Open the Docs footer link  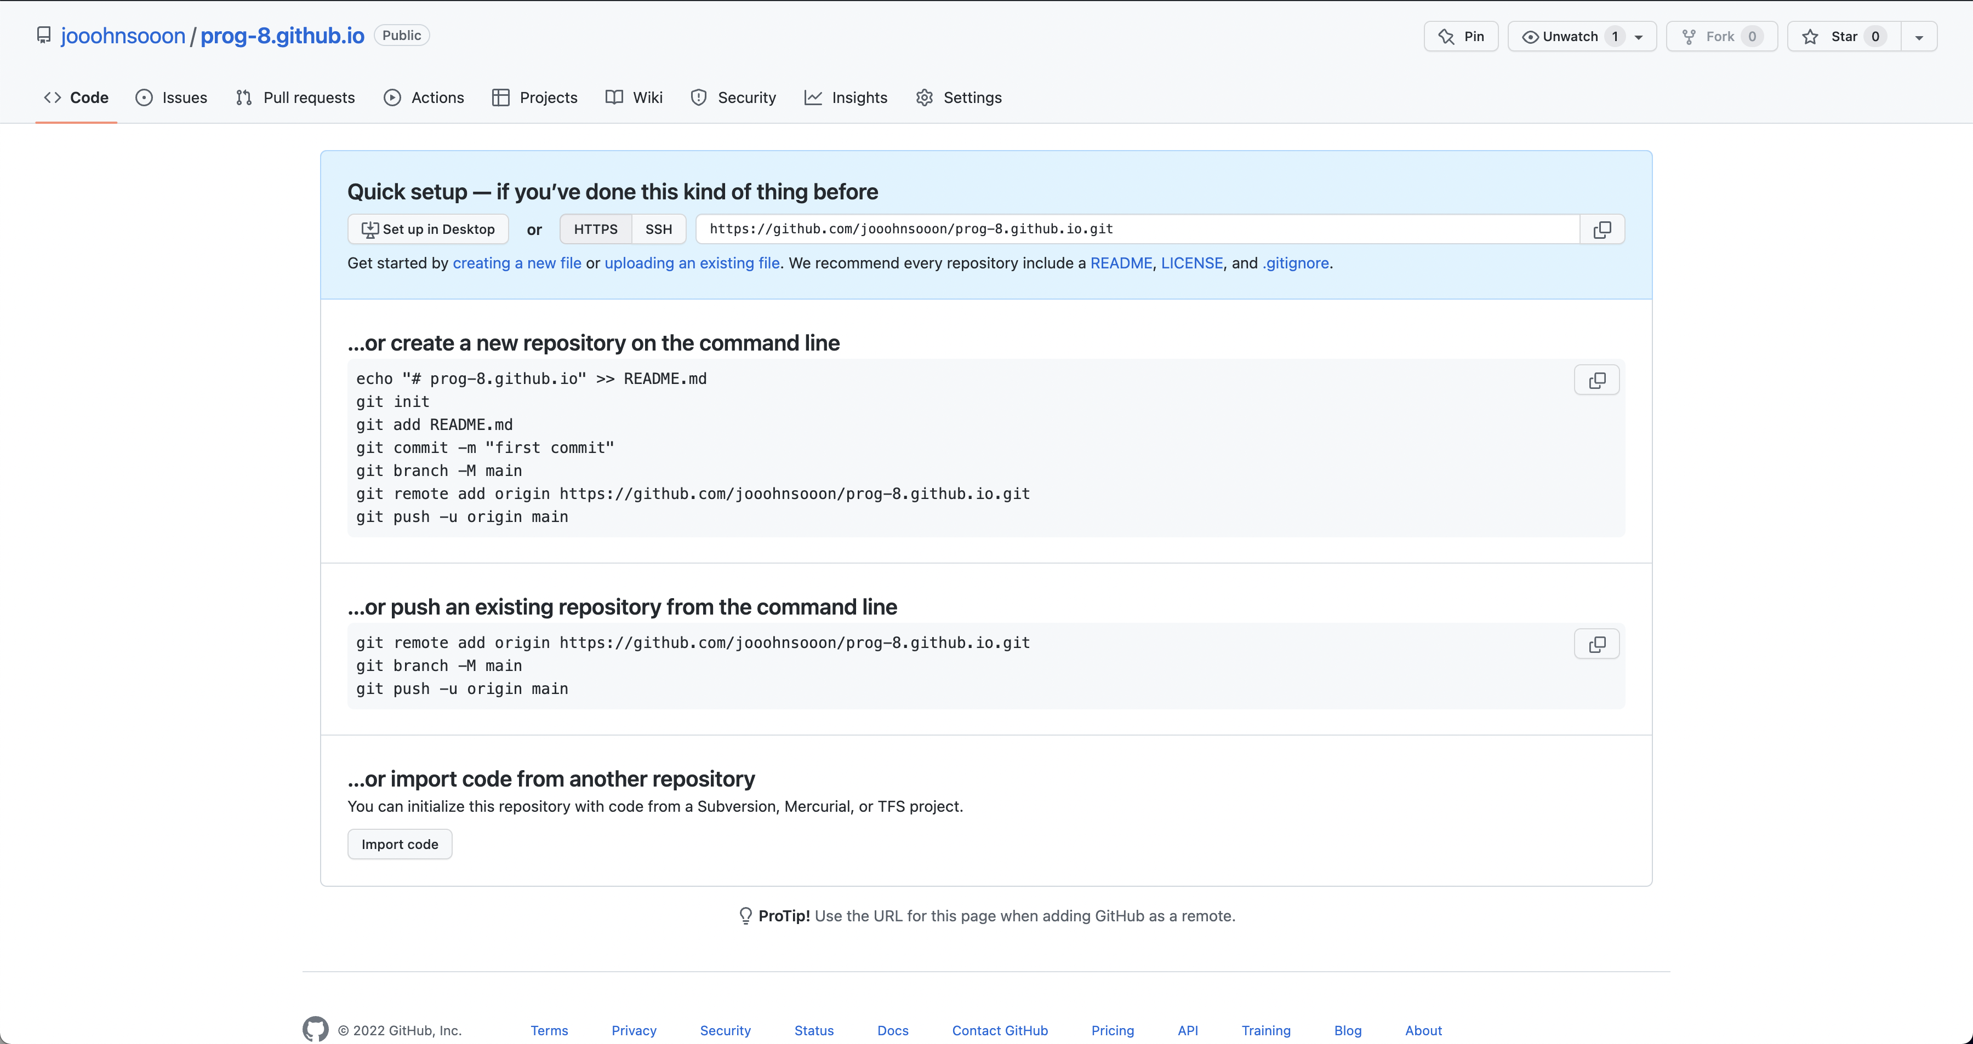click(x=892, y=1030)
